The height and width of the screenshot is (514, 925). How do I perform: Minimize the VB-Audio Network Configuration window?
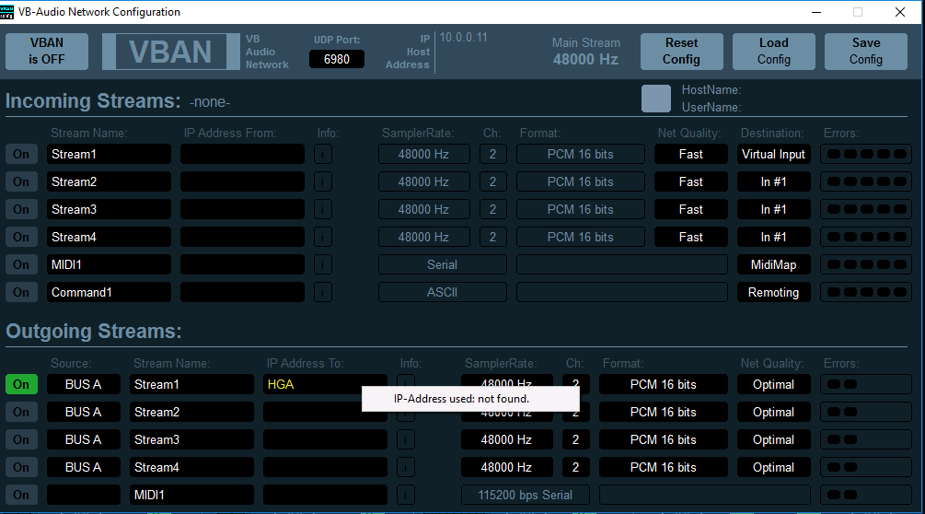tap(816, 12)
